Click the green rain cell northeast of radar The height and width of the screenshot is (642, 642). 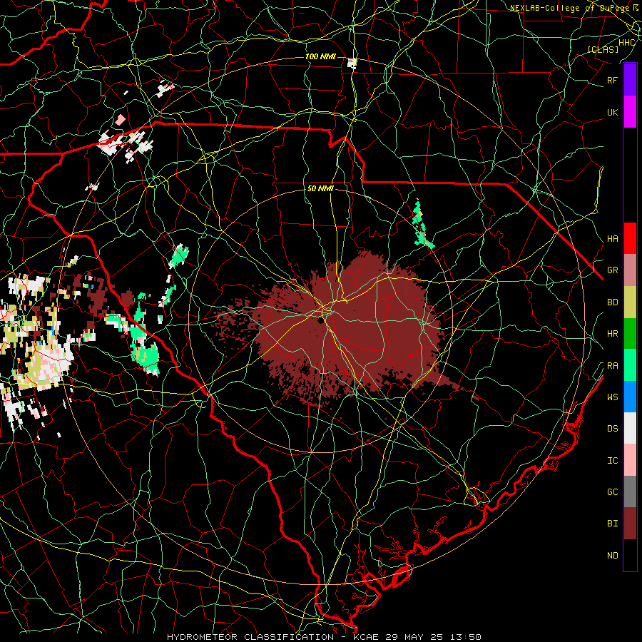421,225
